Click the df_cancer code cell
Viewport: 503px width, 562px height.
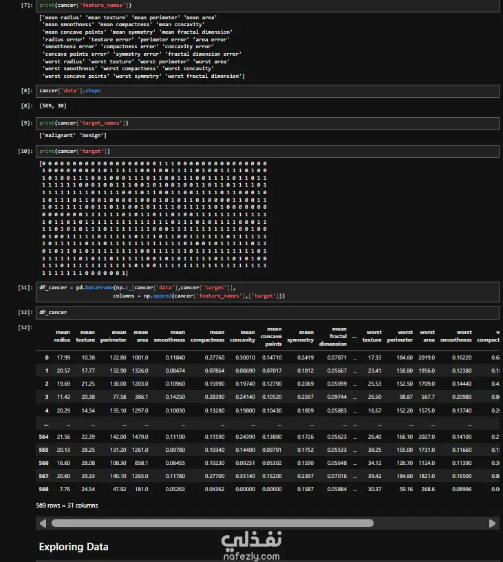268,313
